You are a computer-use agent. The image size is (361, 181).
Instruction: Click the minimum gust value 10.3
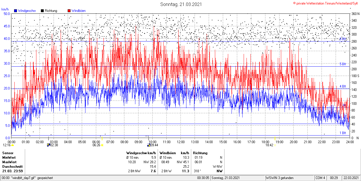186,157
